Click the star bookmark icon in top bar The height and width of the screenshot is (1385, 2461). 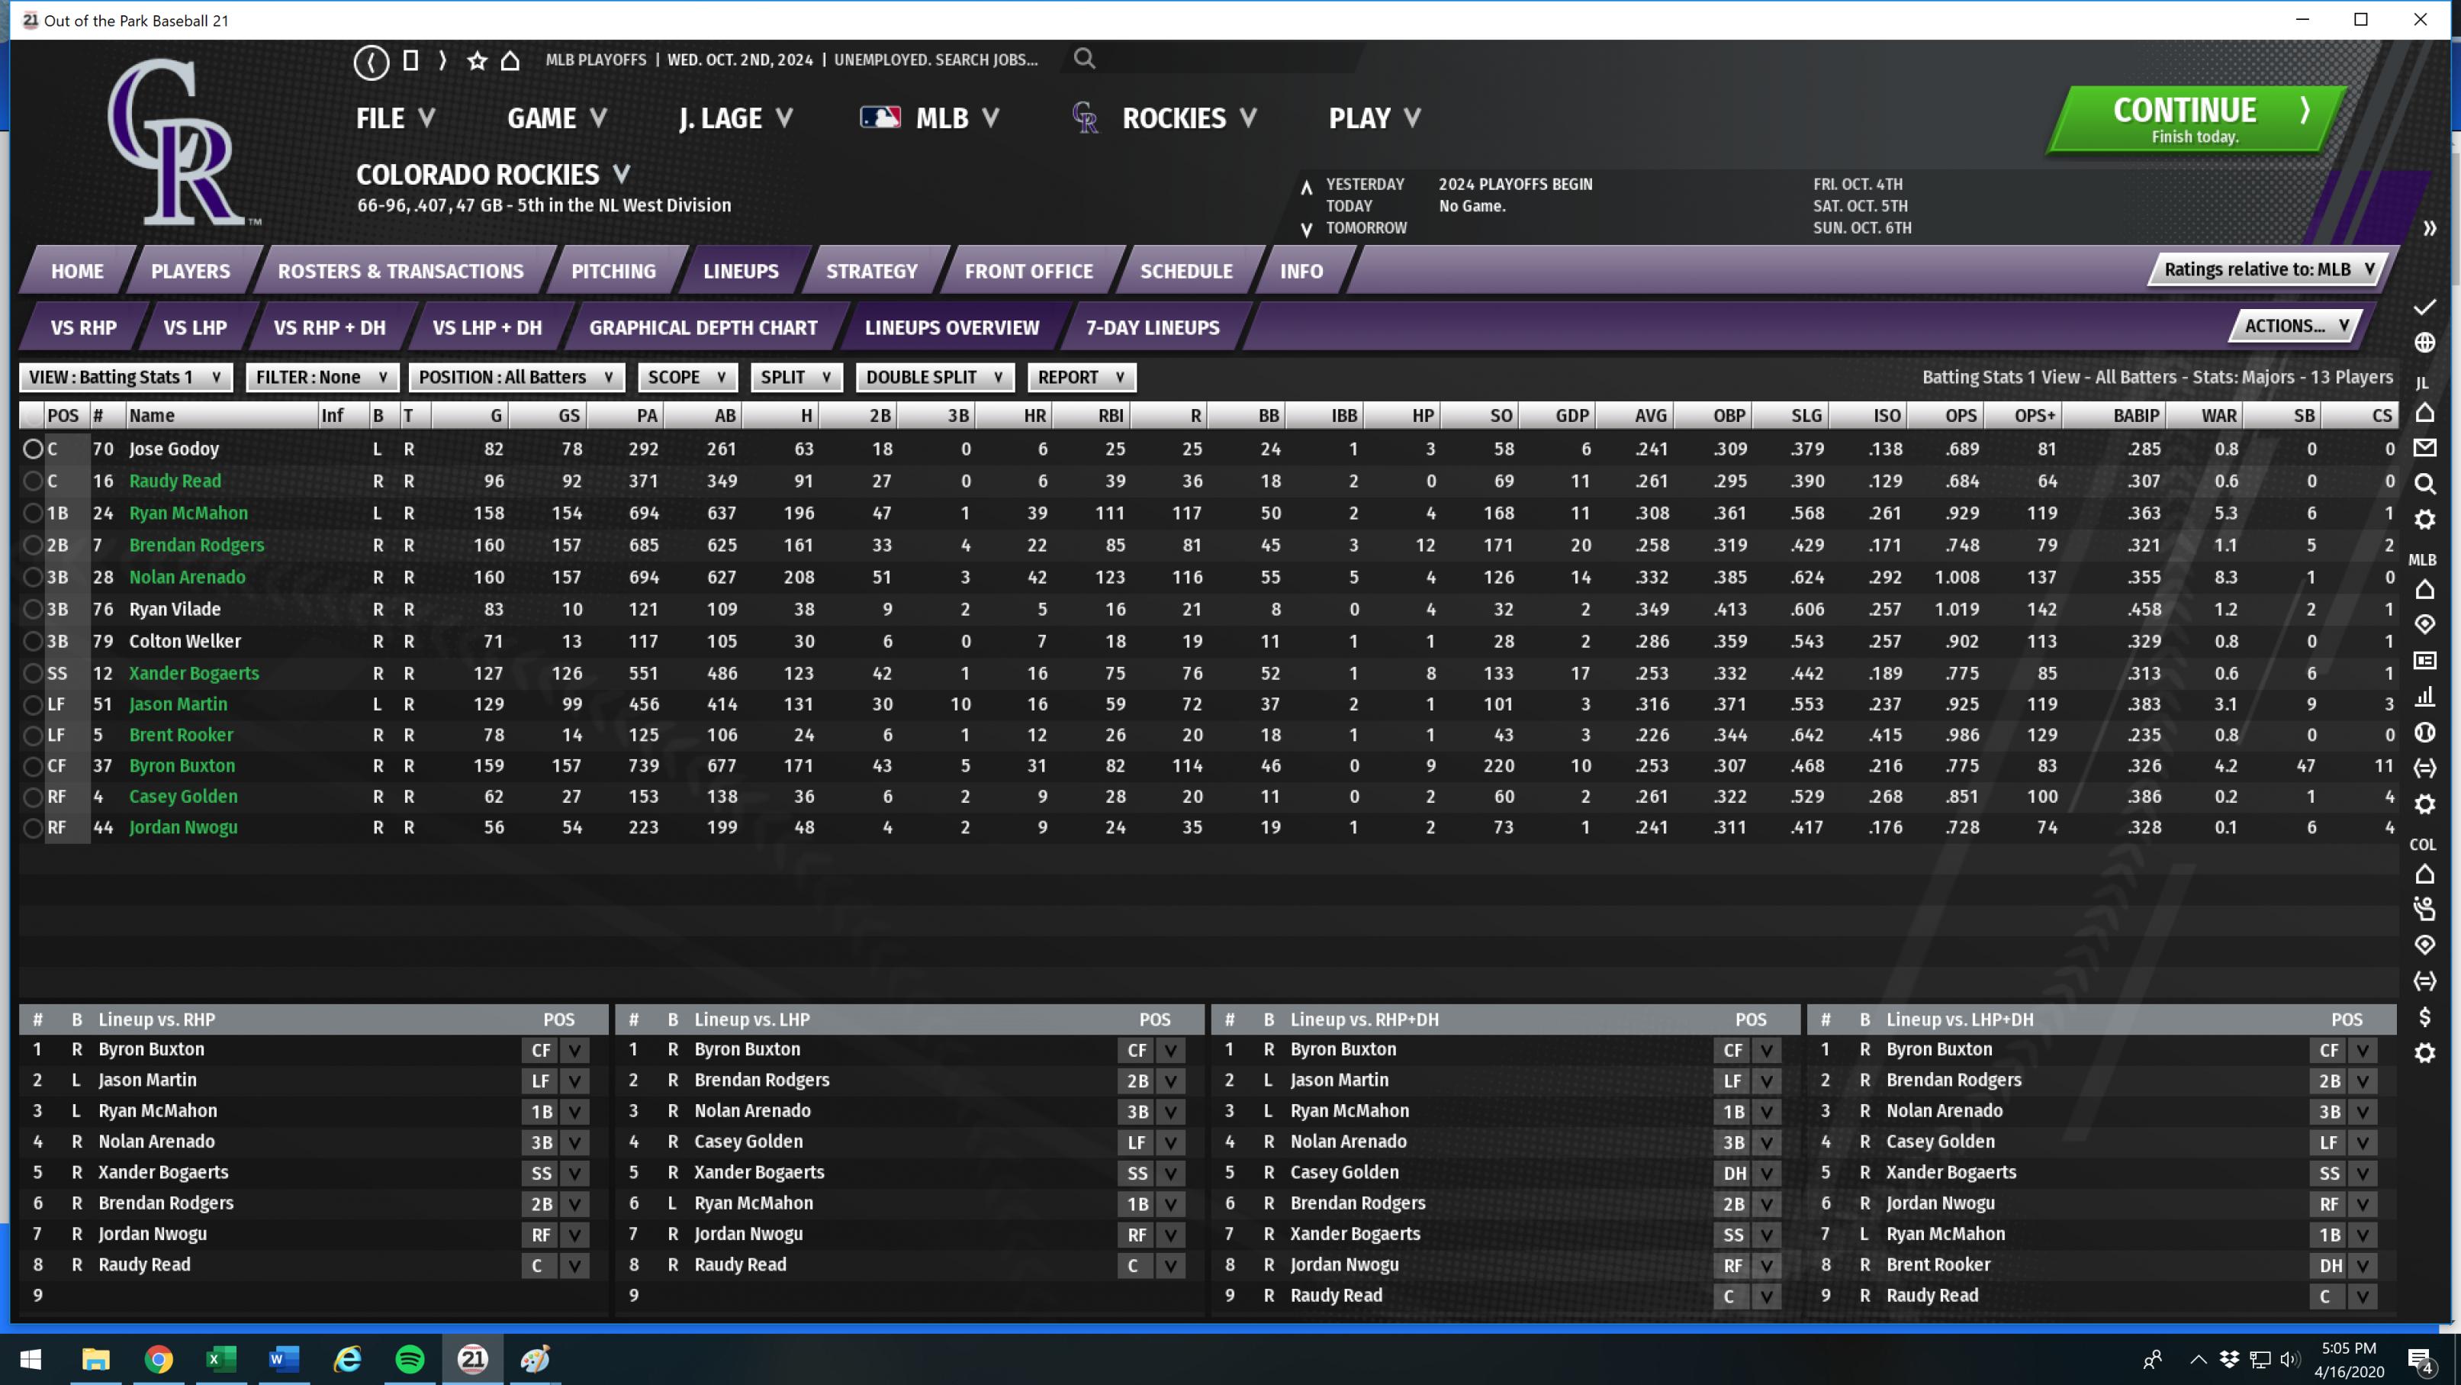[x=477, y=61]
